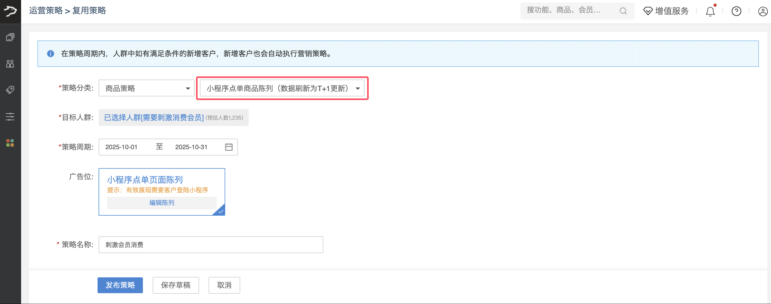Open the user account profile icon
Viewport: 771px width, 304px height.
coord(762,11)
